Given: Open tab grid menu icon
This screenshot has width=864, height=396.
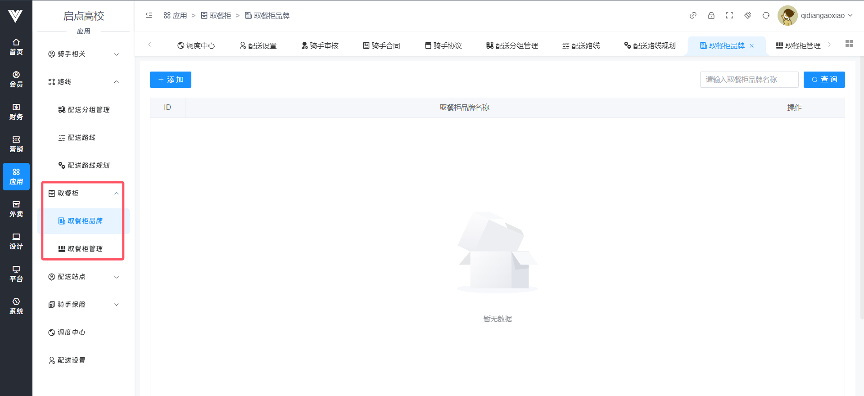Looking at the screenshot, I should pyautogui.click(x=849, y=44).
